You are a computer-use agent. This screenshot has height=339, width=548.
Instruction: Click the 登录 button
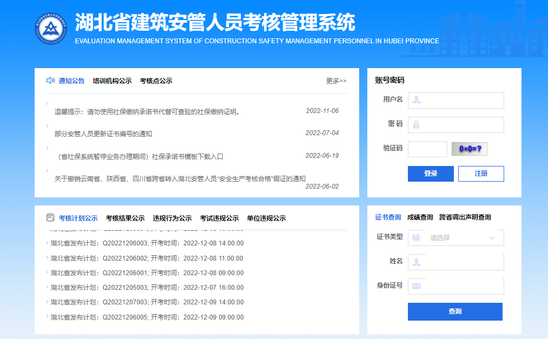(431, 174)
